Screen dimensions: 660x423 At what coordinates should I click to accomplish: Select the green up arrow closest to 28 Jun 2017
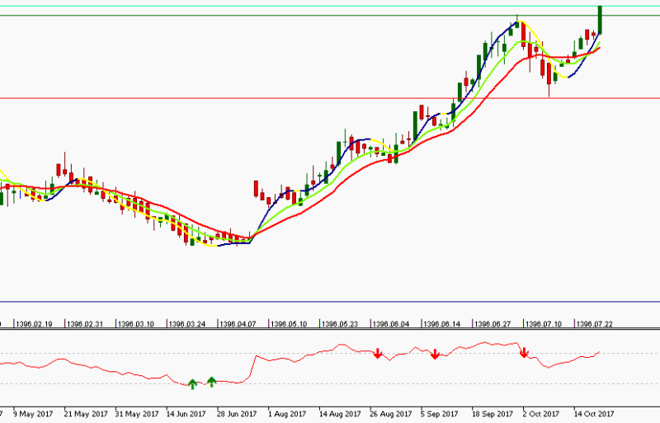click(x=211, y=381)
